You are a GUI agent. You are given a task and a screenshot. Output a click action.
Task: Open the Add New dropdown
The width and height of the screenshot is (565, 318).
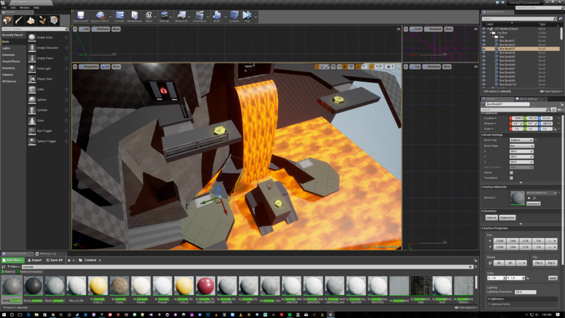tap(13, 260)
